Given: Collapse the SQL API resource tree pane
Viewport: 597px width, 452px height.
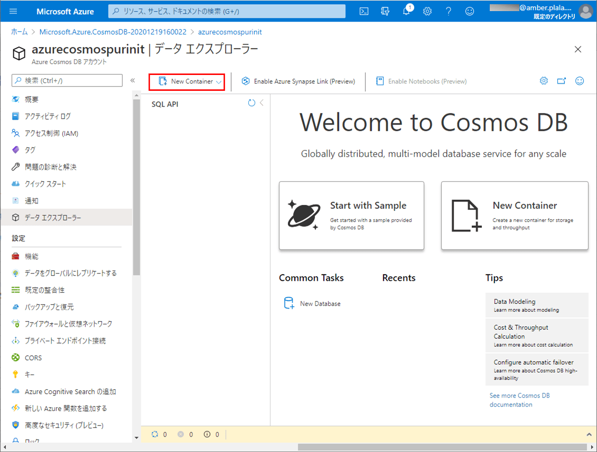Looking at the screenshot, I should pyautogui.click(x=262, y=103).
